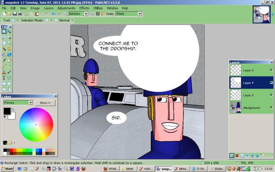The height and width of the screenshot is (172, 275).
Task: Swap primary and secondary colors arrow
Action: [x=13, y=110]
